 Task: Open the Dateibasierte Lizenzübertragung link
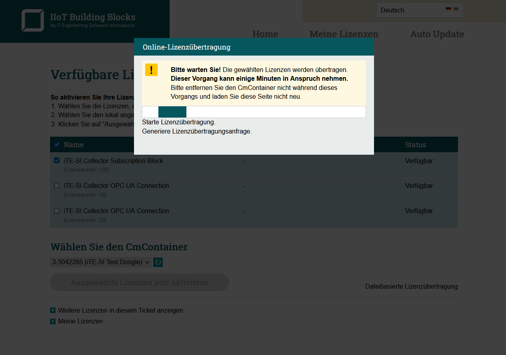411,286
